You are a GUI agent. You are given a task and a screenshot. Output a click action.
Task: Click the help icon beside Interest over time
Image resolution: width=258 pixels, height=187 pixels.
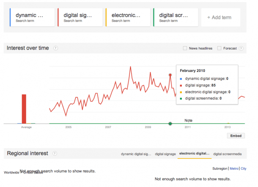(x=56, y=48)
